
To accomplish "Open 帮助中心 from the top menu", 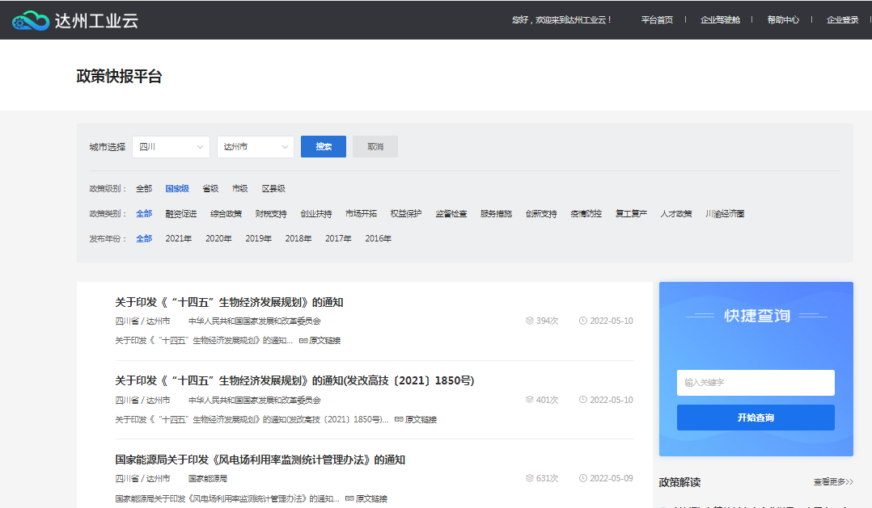I will [x=783, y=20].
